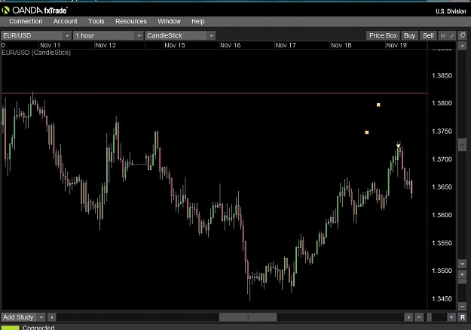Click the vertical zoom in plus icon
Image resolution: width=471 pixels, height=330 pixels.
pyautogui.click(x=462, y=274)
